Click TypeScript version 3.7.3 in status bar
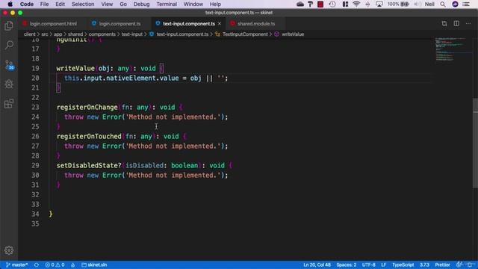 click(x=424, y=265)
